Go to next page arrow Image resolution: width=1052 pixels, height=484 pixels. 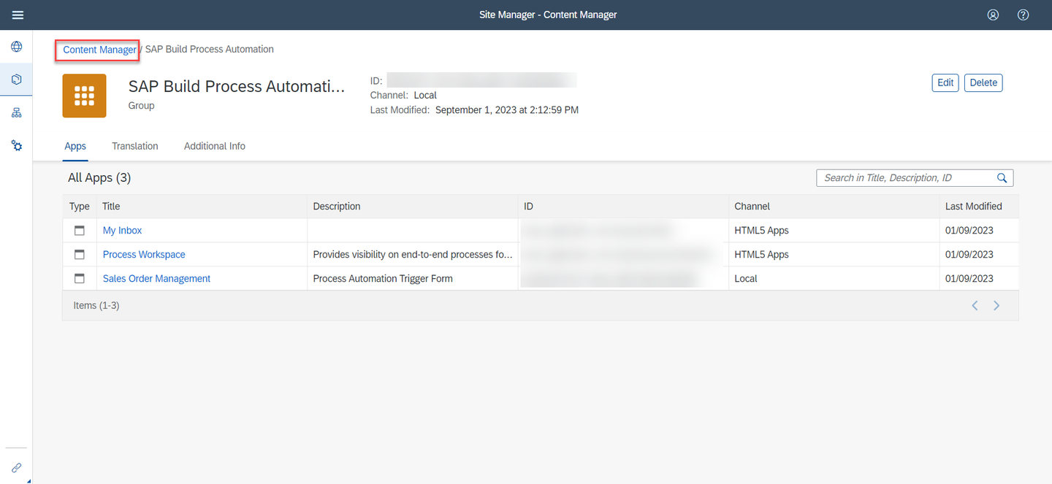click(996, 306)
